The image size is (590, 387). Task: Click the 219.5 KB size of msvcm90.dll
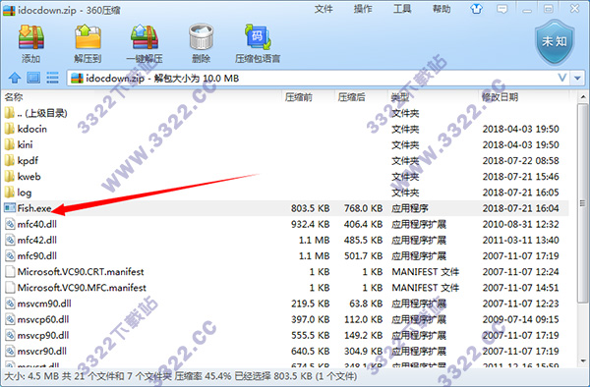coord(310,304)
